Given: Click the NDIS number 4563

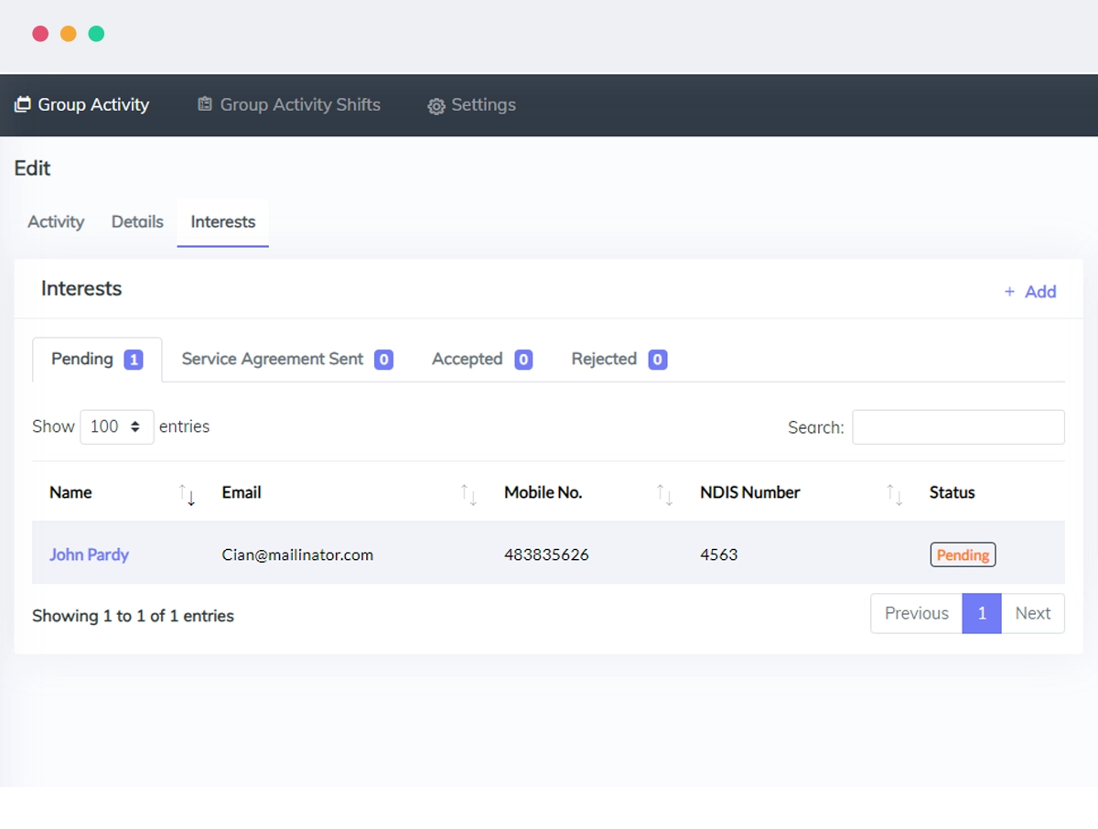Looking at the screenshot, I should pyautogui.click(x=718, y=554).
